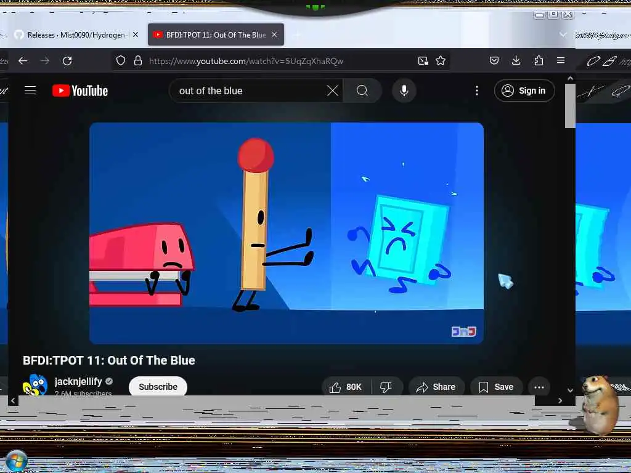This screenshot has width=631, height=473.
Task: Go back with the browser back arrow
Action: (23, 61)
